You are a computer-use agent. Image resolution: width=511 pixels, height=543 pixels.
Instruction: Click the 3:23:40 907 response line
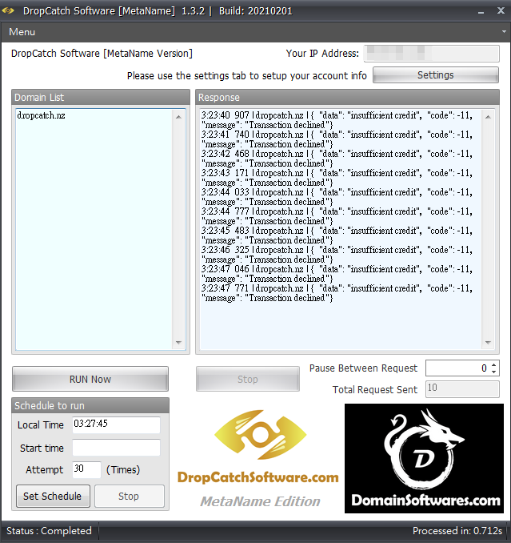337,120
